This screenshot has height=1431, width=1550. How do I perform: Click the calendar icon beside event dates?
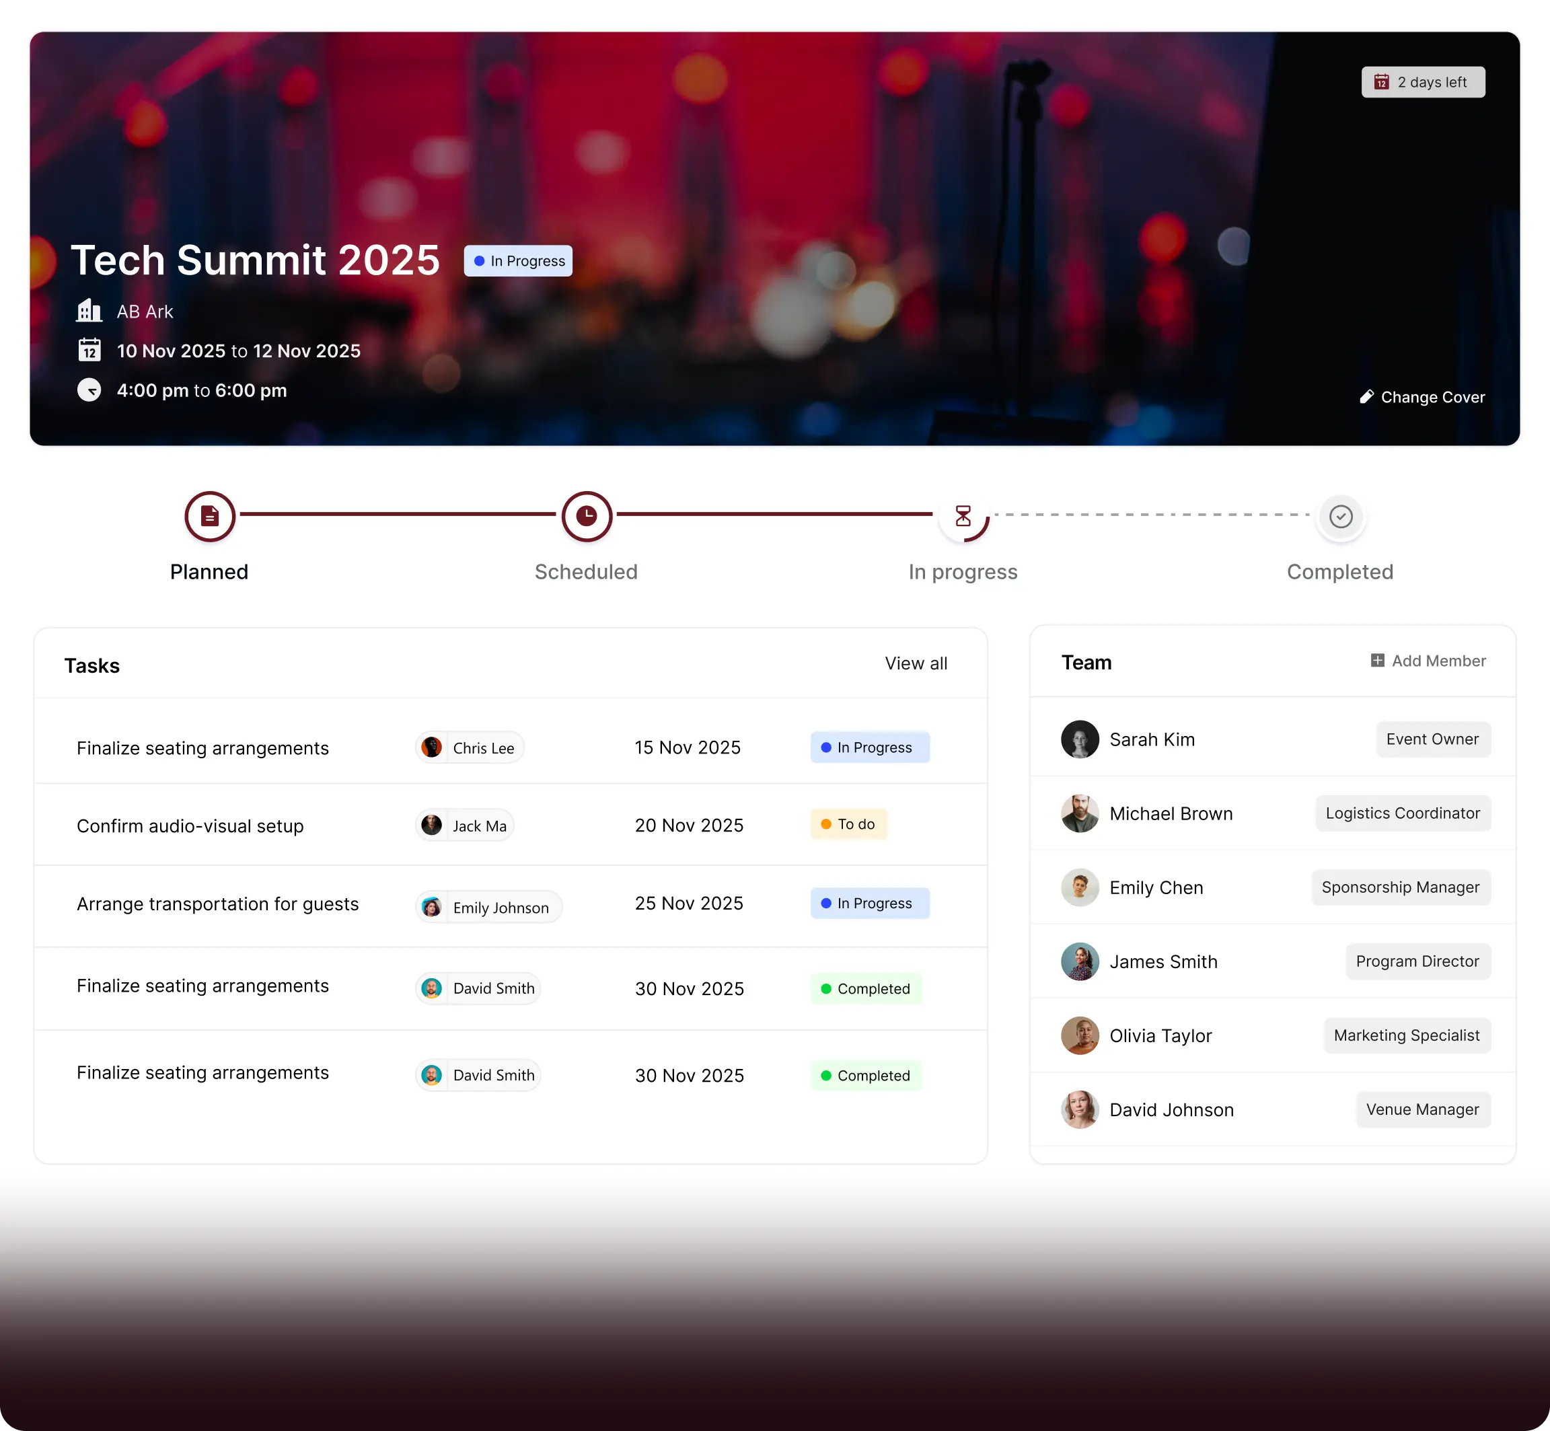(89, 350)
